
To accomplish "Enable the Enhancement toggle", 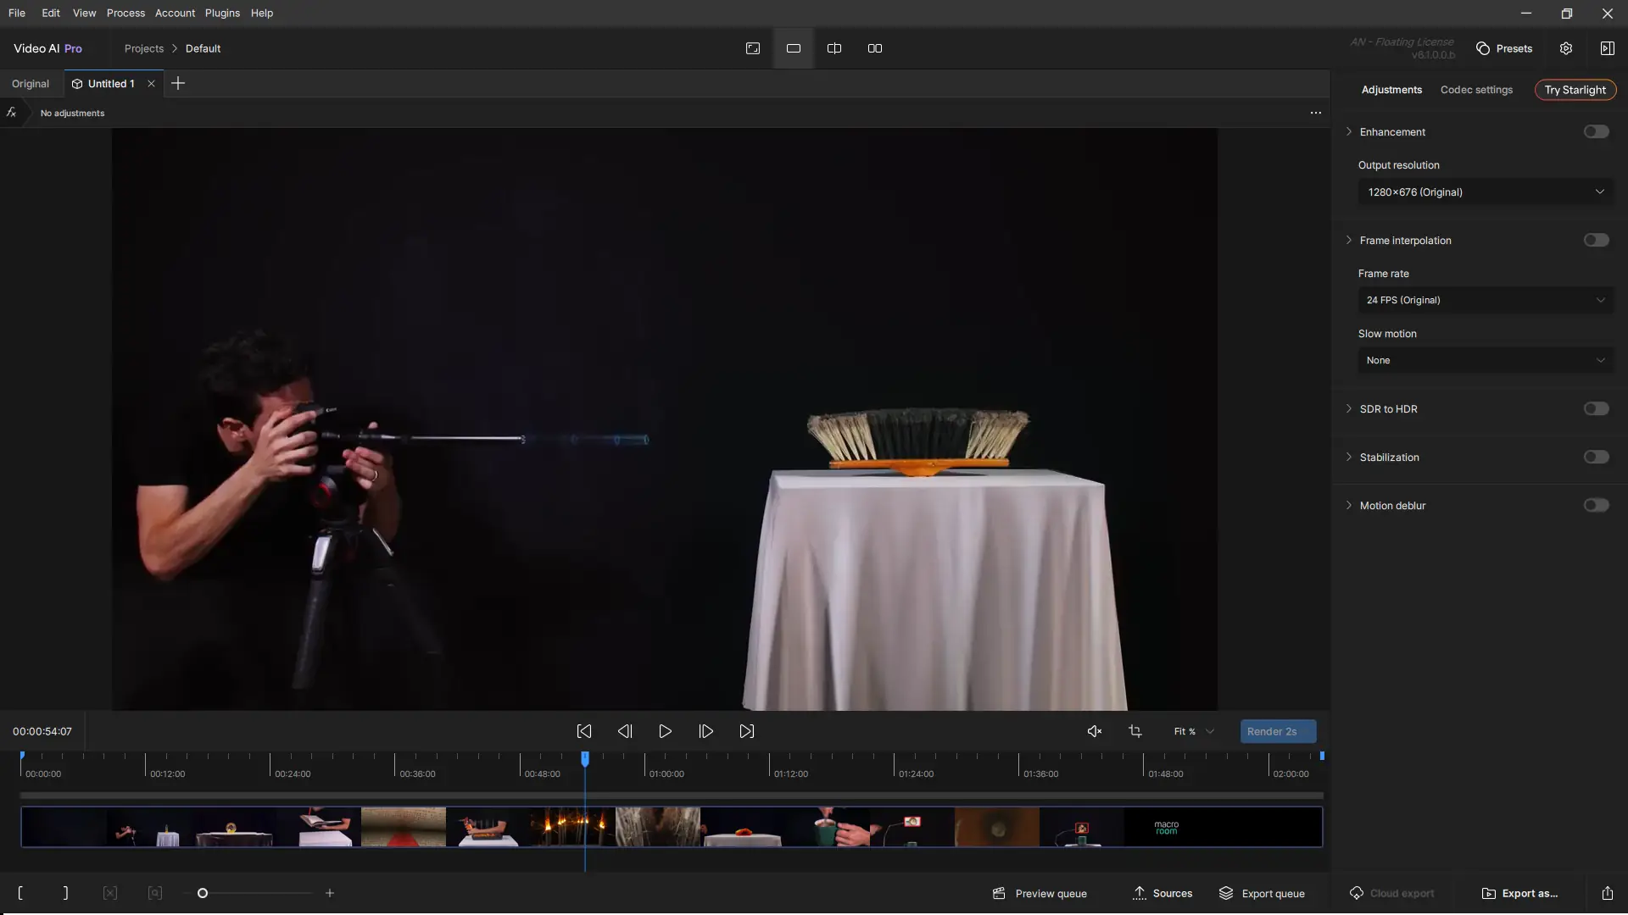I will click(x=1596, y=131).
